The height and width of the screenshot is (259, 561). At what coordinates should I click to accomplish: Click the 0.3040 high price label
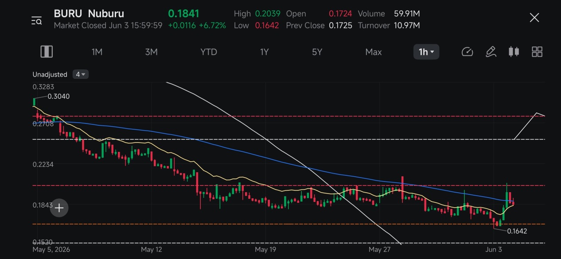point(58,96)
